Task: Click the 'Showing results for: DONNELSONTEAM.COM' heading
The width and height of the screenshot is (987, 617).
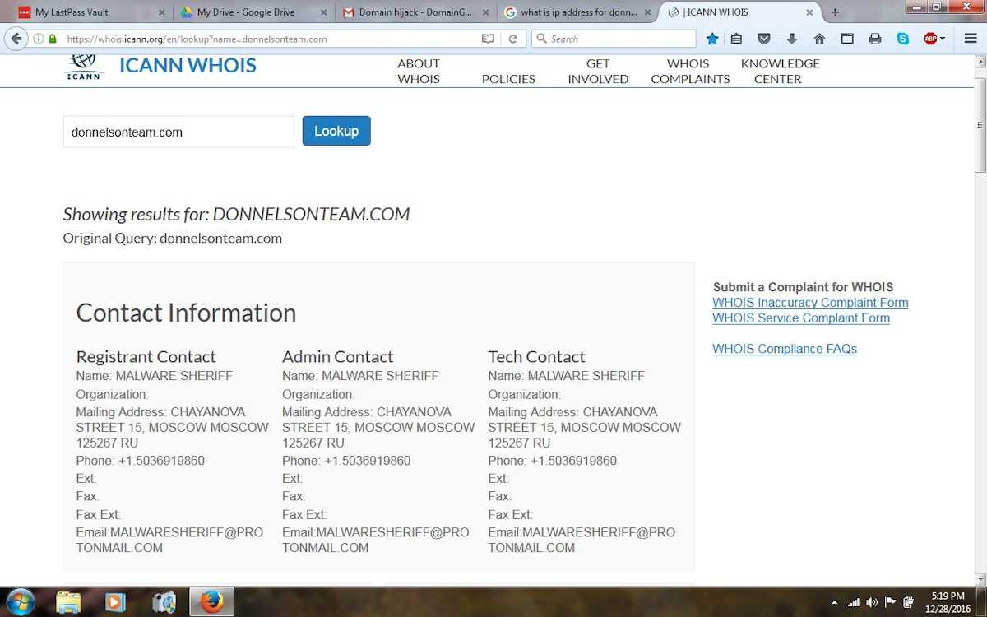Action: pyautogui.click(x=236, y=215)
